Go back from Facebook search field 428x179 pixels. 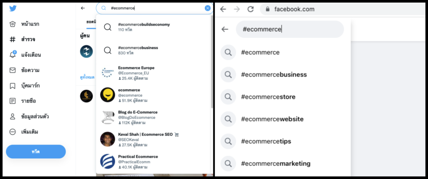point(225,29)
